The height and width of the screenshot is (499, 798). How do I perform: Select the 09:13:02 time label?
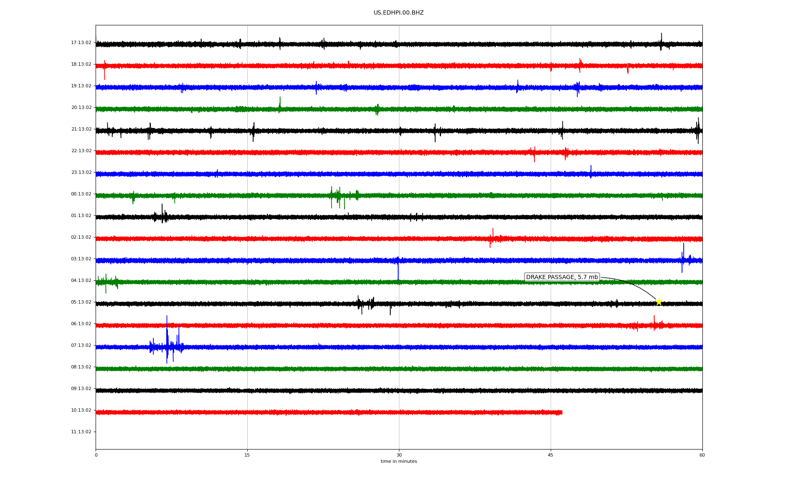tap(81, 388)
